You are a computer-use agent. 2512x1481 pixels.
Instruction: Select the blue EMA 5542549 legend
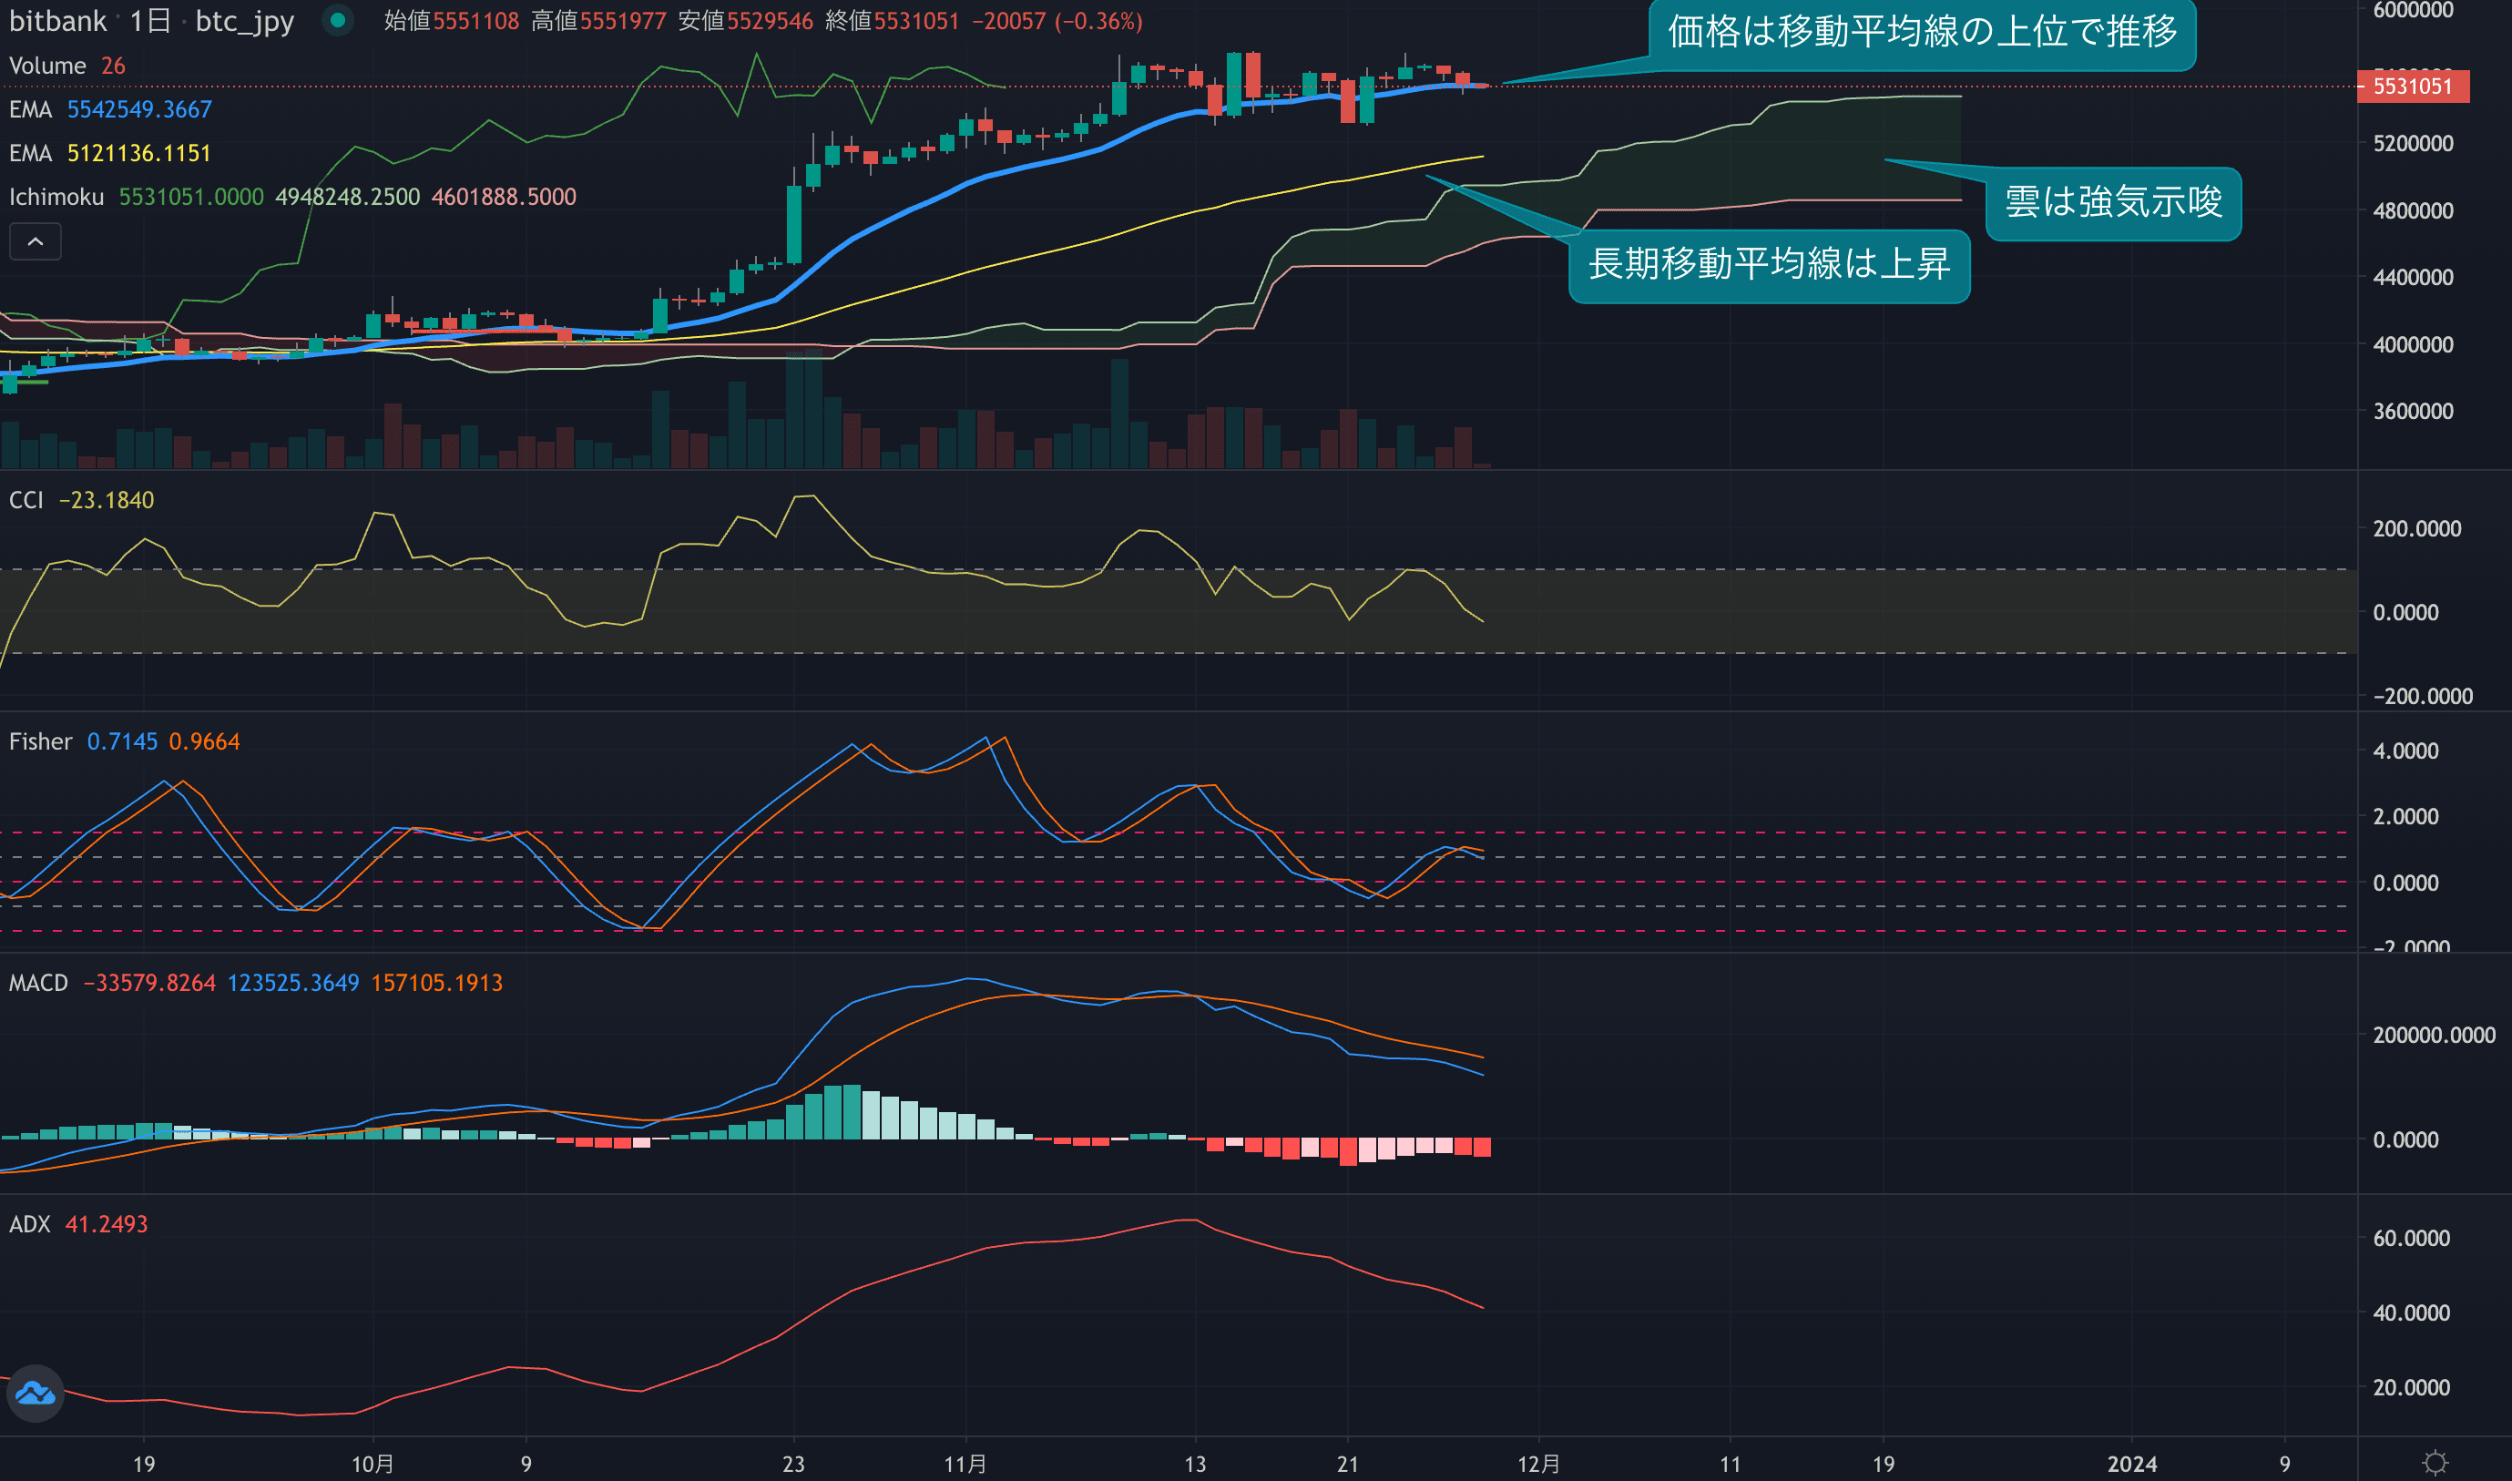pos(110,110)
